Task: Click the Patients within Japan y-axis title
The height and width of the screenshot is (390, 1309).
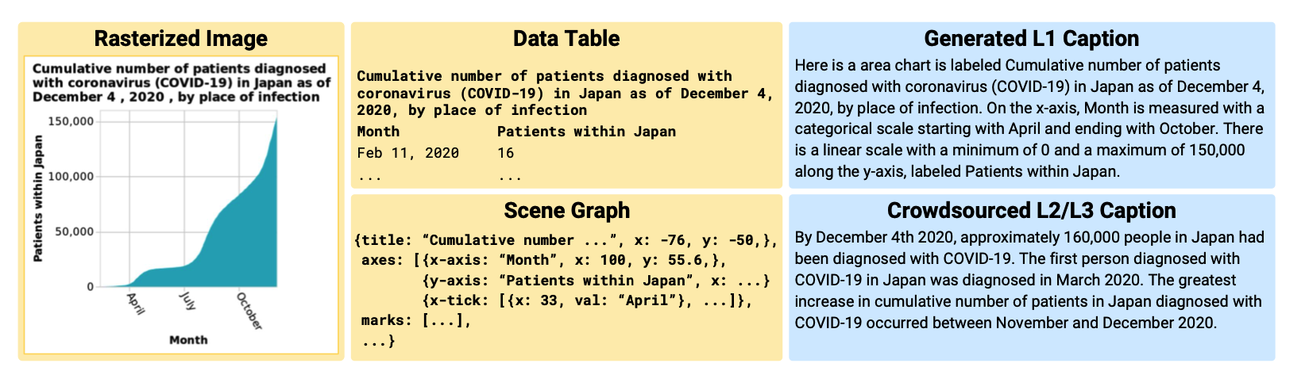Action: click(x=37, y=199)
